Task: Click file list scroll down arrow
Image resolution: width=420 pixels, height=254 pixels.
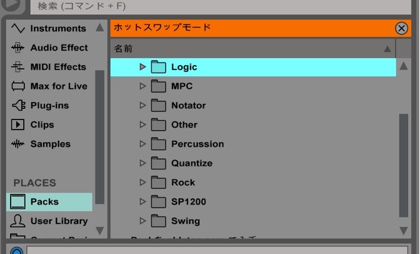Action: [x=404, y=231]
